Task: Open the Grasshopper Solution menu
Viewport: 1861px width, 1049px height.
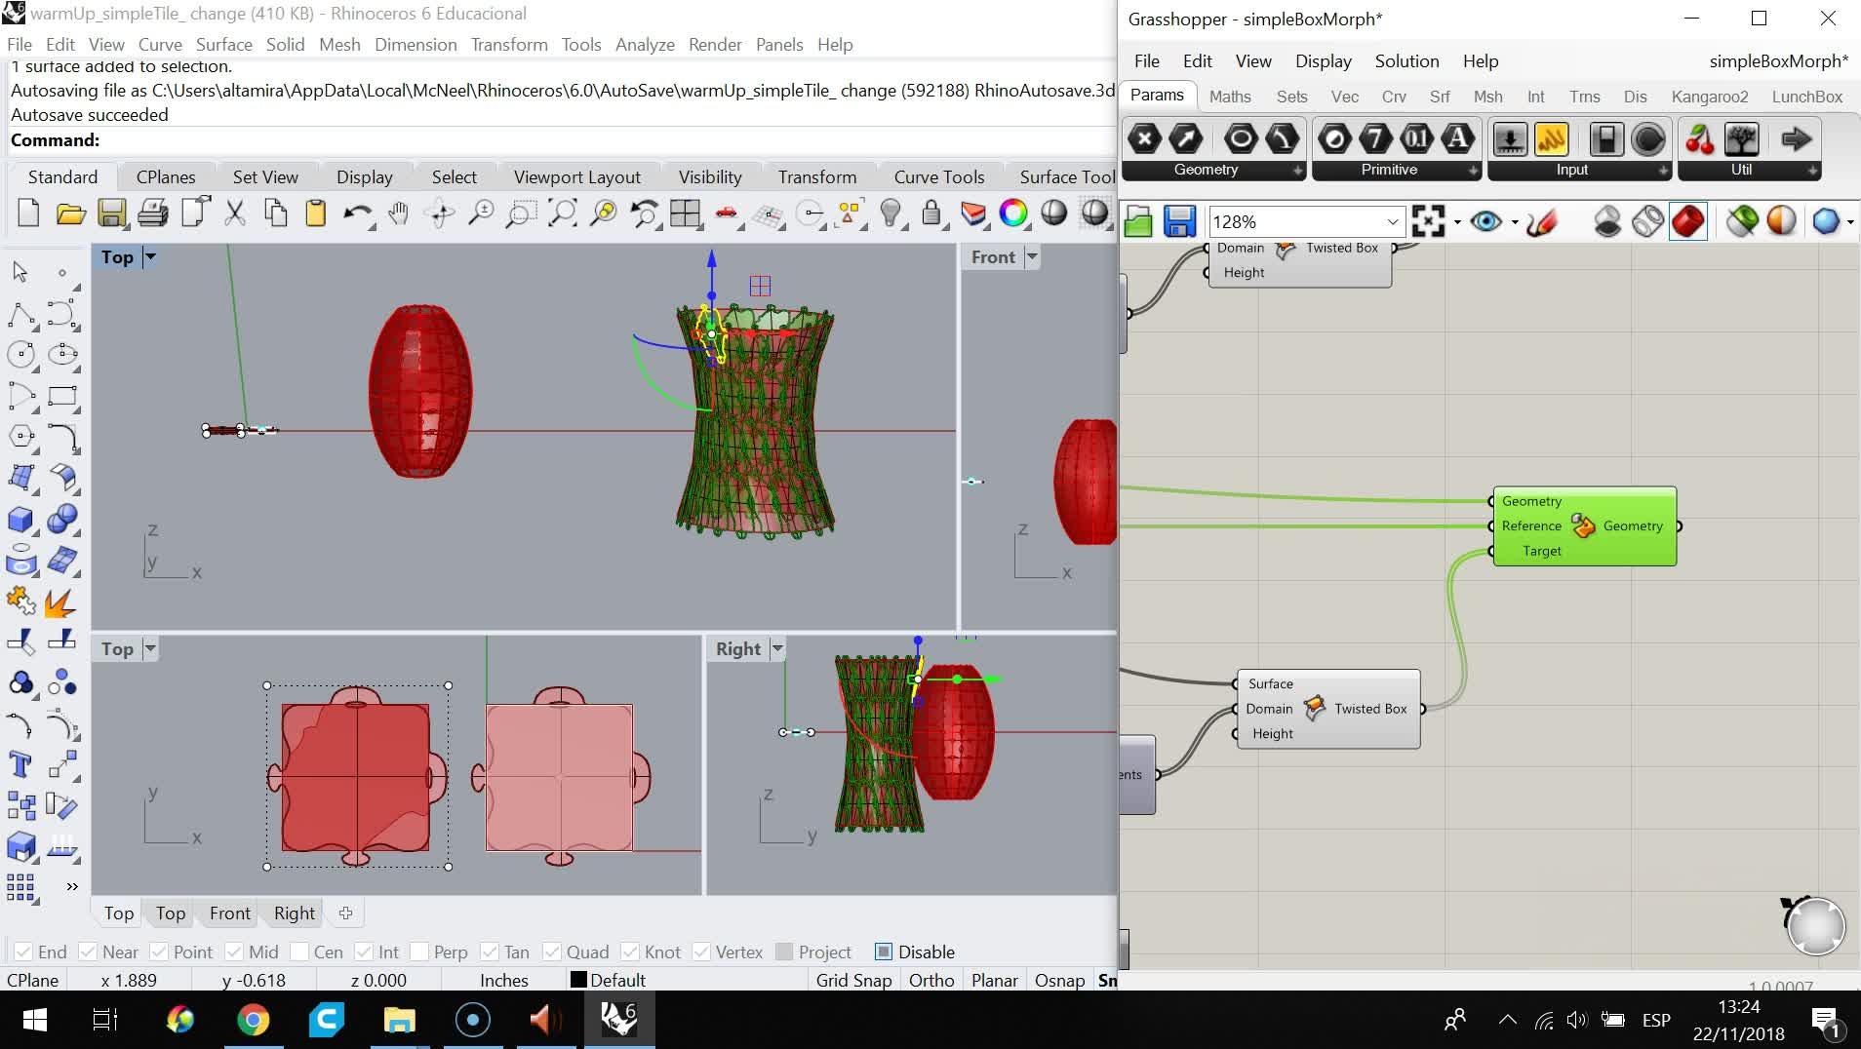Action: 1406,61
